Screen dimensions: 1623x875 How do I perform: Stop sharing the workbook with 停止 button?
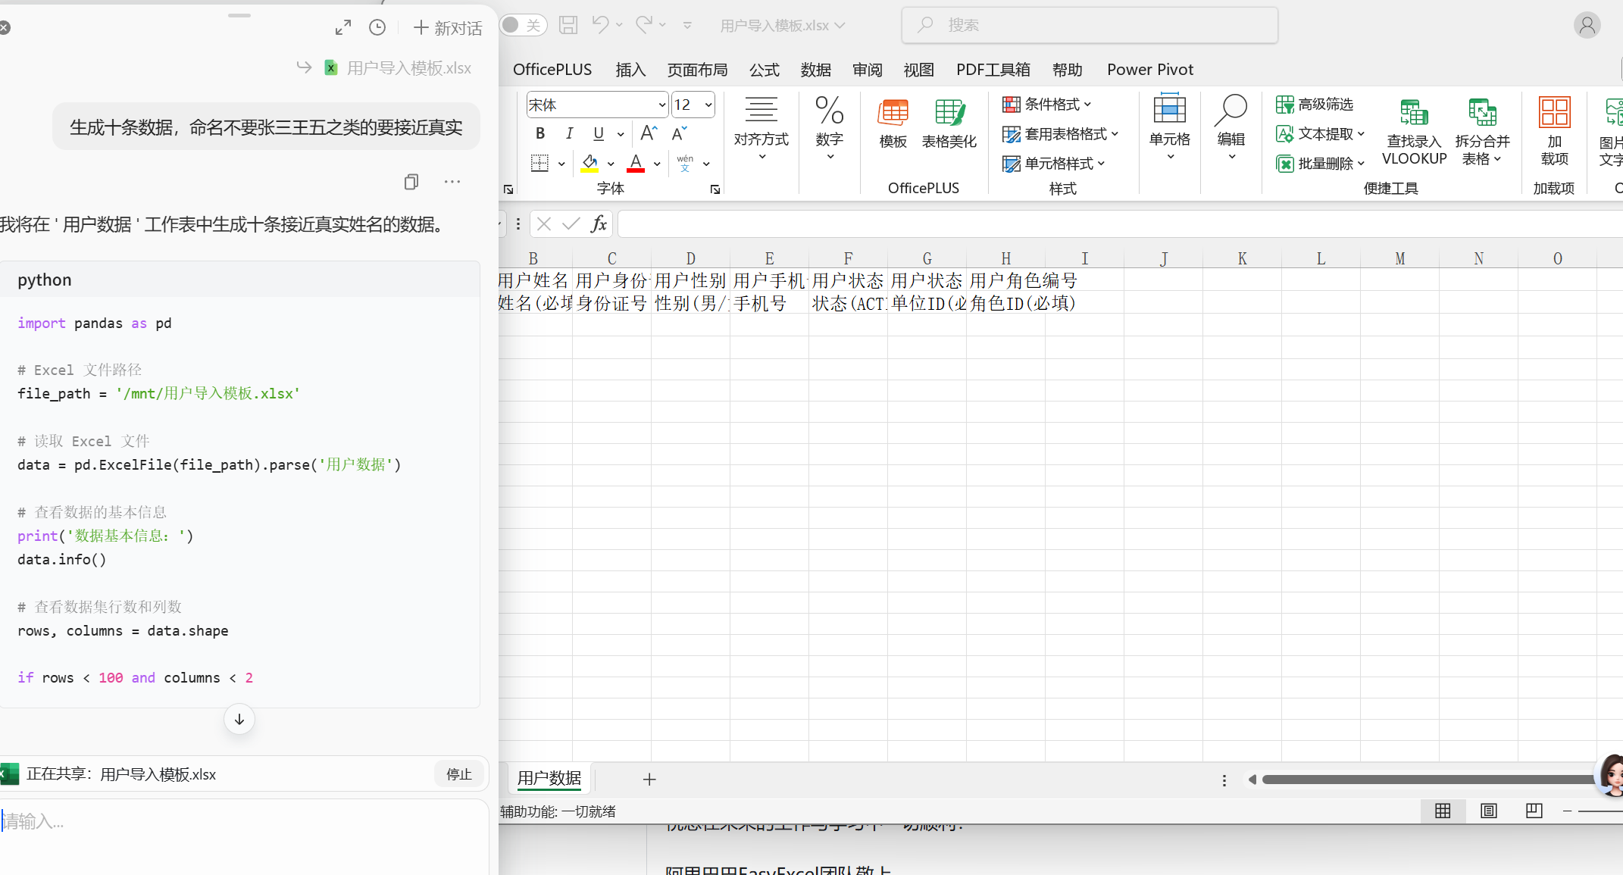click(x=459, y=774)
